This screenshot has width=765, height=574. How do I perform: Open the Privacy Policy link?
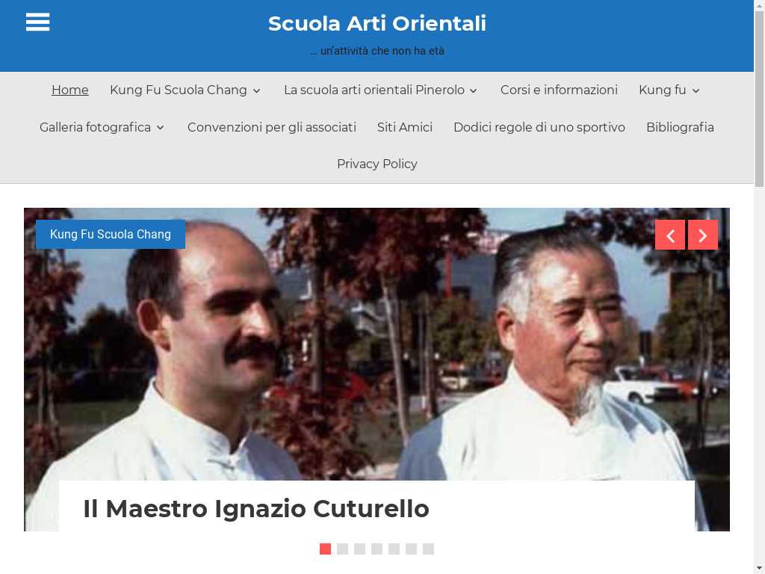[x=377, y=164]
